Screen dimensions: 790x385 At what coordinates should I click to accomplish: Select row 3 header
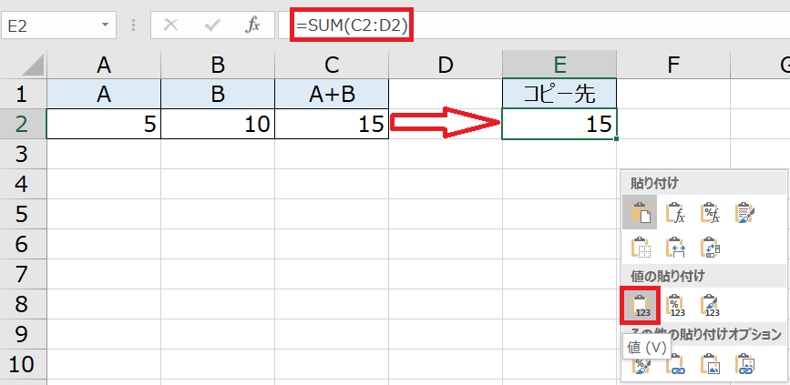click(23, 154)
